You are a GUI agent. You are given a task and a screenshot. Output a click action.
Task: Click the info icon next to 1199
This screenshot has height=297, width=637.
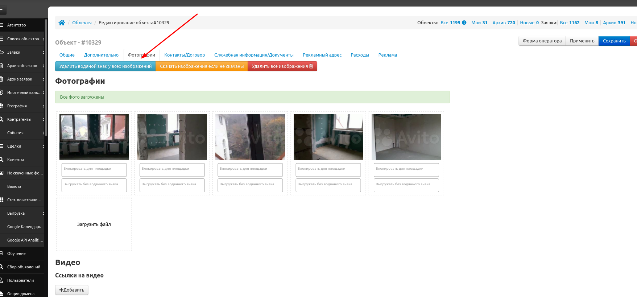click(x=464, y=22)
